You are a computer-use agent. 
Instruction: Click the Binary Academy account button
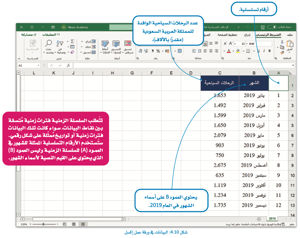(74, 27)
